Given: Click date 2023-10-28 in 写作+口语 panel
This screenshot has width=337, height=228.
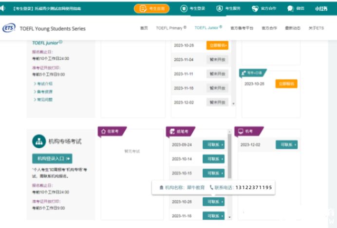Looking at the screenshot, I should tap(254, 84).
